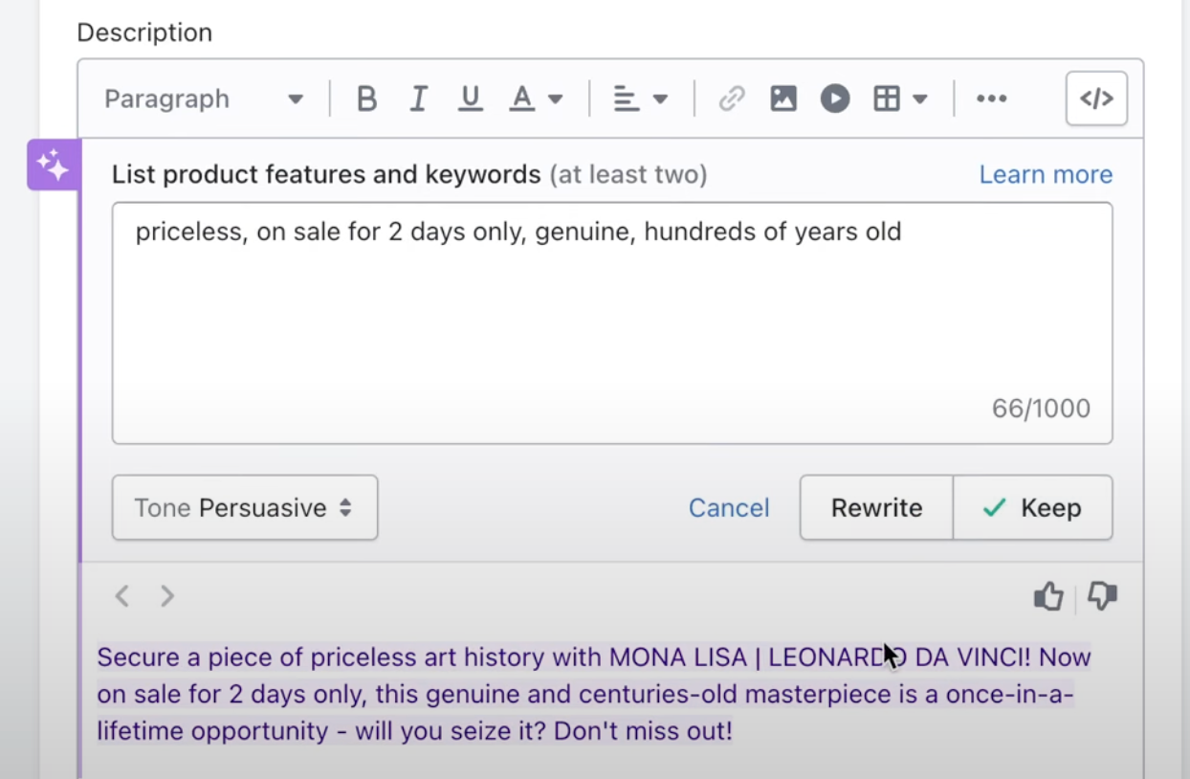Image resolution: width=1190 pixels, height=779 pixels.
Task: Insert a link in description
Action: [732, 99]
